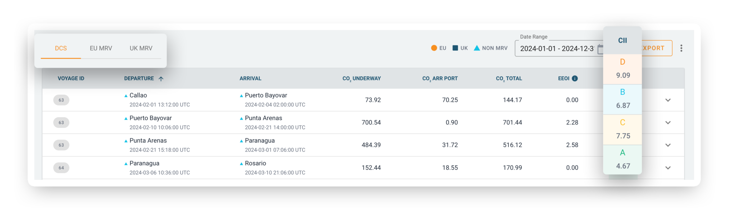Sort by the Arrival column header
The height and width of the screenshot is (213, 732).
(x=250, y=78)
